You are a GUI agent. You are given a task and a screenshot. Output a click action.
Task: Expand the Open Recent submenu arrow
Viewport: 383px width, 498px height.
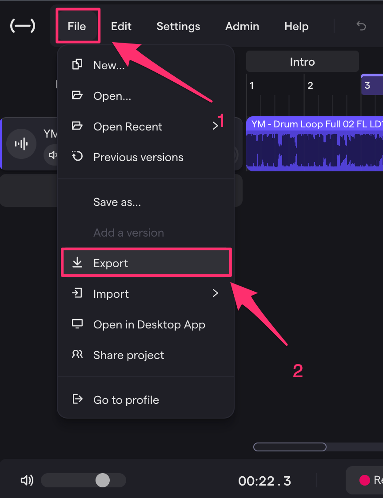click(x=215, y=126)
